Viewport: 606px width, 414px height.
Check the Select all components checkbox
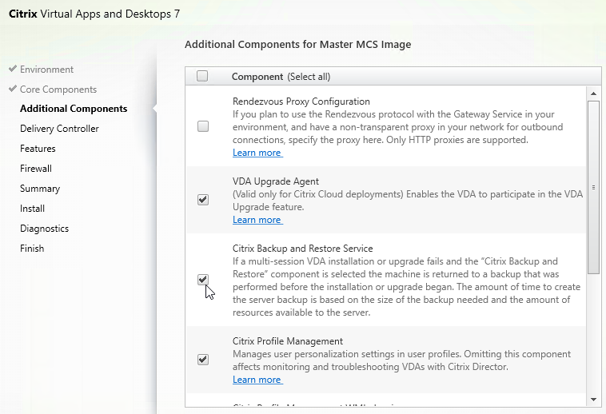coord(202,76)
